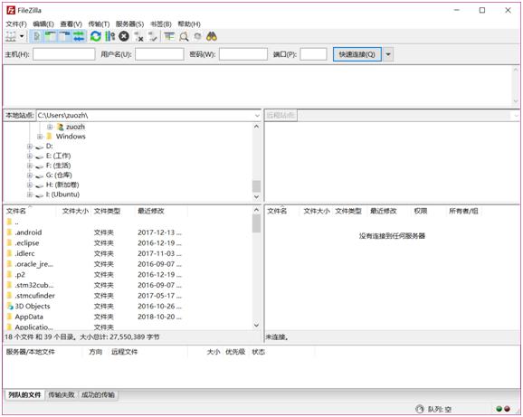Click the red activity indicator light

pos(508,409)
